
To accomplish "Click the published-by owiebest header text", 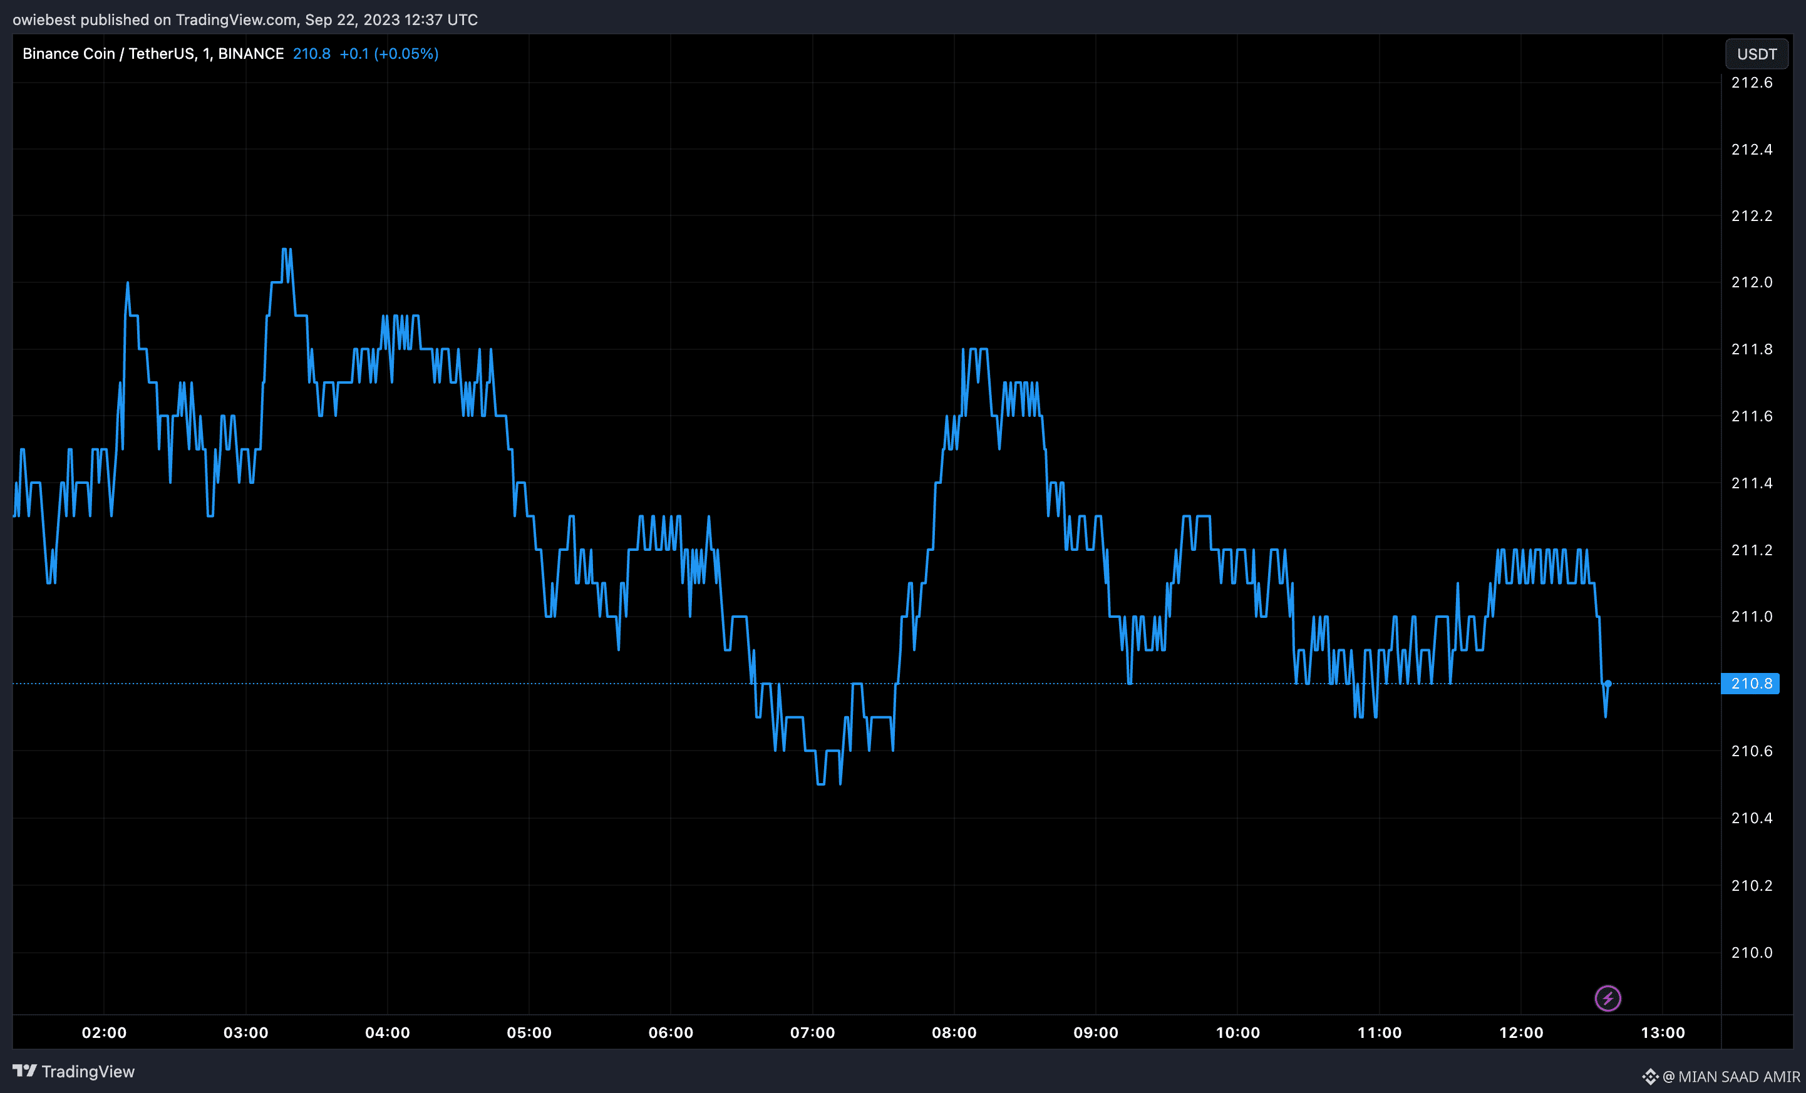I will (245, 20).
